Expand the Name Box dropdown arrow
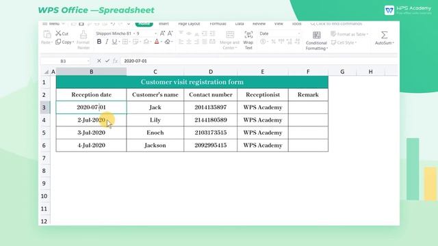 88,61
